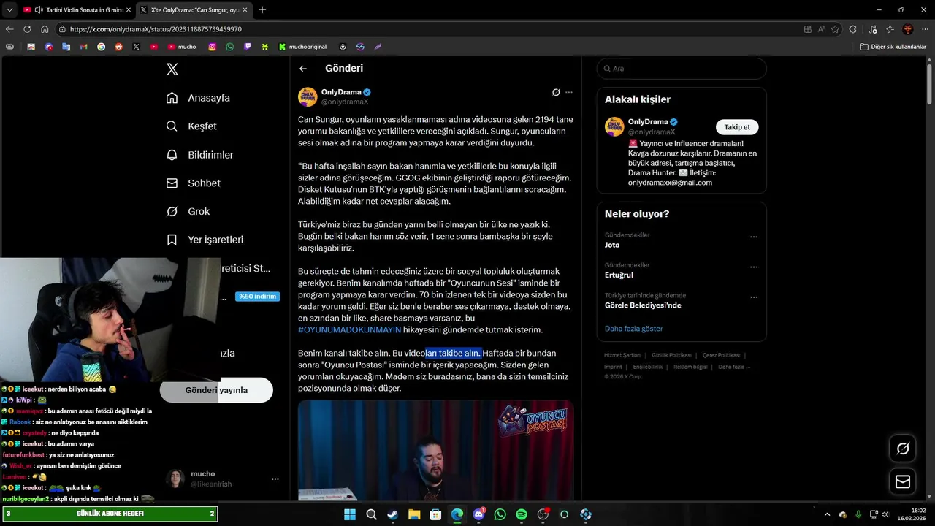Viewport: 935px width, 526px height.
Task: Open browser settings and more menu
Action: 925,29
